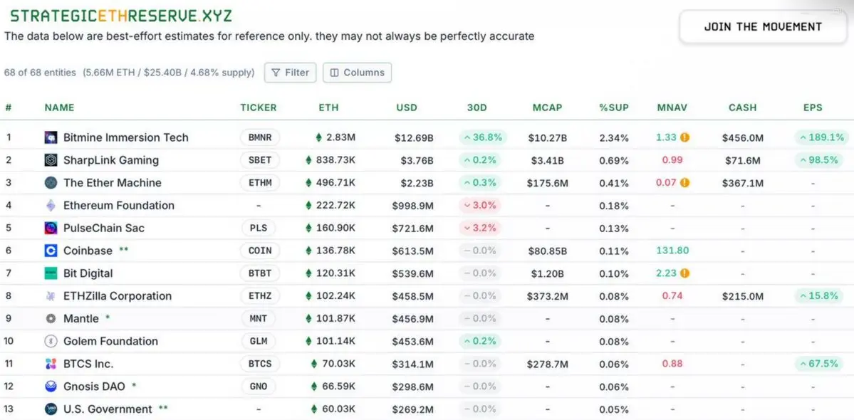Click the Bit Digital logo icon
Viewport: 854px width, 420px height.
tap(51, 273)
